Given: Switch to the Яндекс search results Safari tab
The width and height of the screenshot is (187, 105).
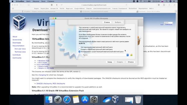Looking at the screenshot, I should [39, 11].
